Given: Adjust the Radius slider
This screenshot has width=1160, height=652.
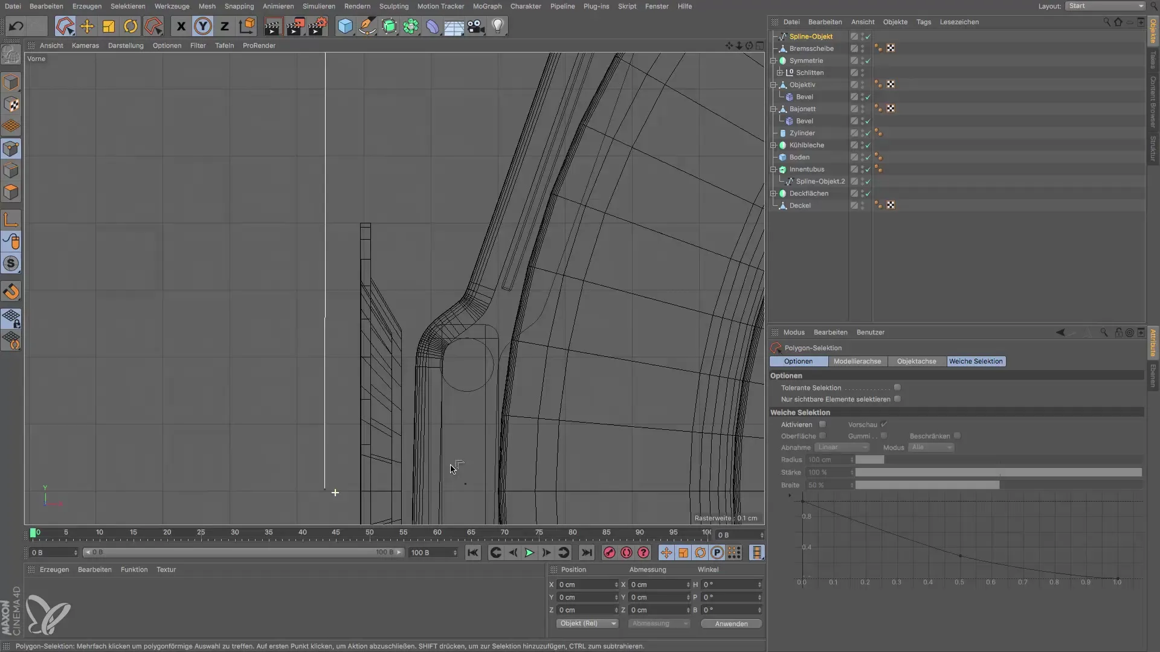Looking at the screenshot, I should [998, 460].
